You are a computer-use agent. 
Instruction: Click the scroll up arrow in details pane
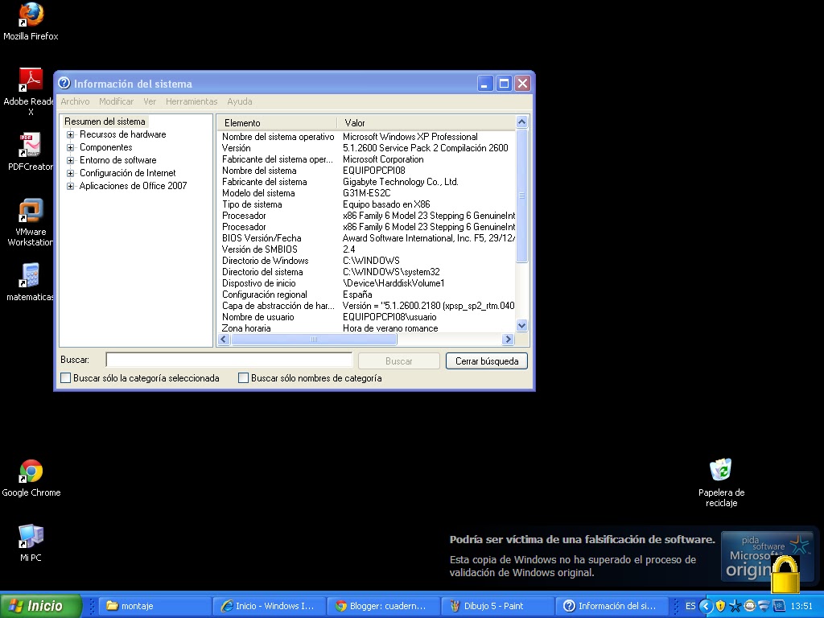point(521,122)
